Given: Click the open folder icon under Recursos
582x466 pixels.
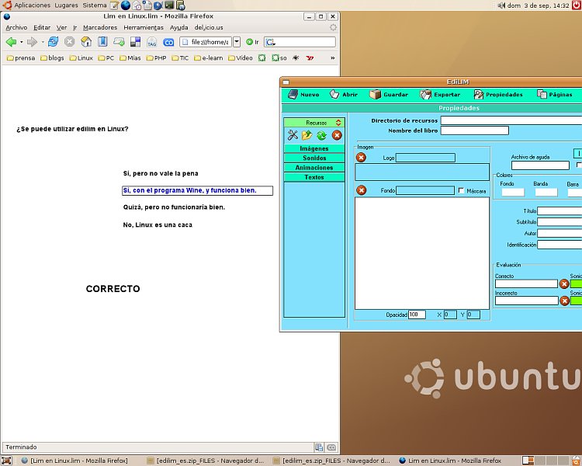Looking at the screenshot, I should point(307,135).
